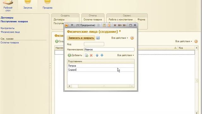Open Физические лица in navigation panel
The width and height of the screenshot is (202, 114).
10,32
